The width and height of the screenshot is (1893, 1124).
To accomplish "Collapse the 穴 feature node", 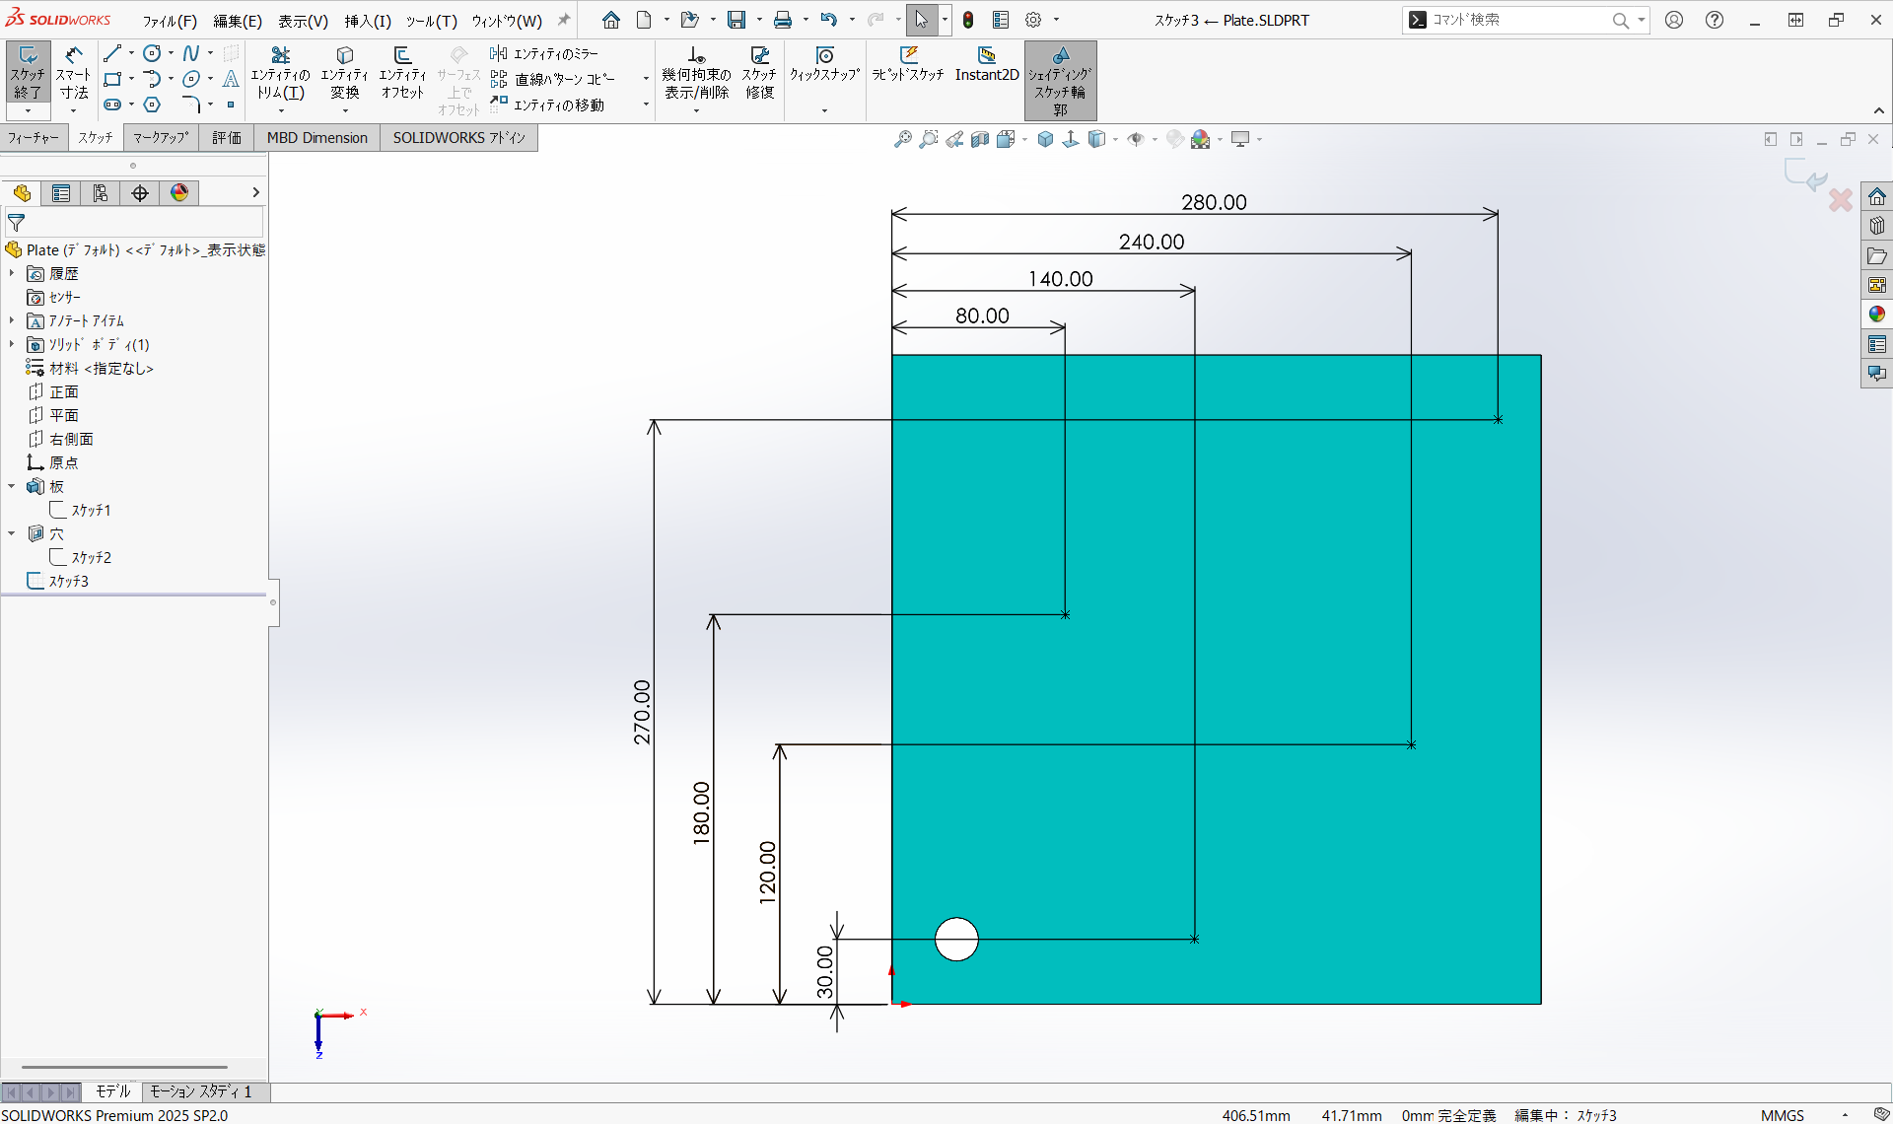I will (12, 533).
